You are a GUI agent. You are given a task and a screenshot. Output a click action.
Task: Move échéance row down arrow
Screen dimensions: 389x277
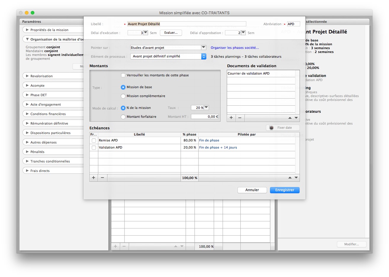pos(296,178)
